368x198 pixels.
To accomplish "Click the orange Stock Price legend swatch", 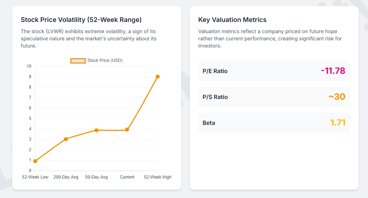I will (78, 60).
